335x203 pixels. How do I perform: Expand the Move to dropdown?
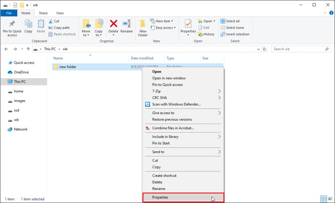86,35
